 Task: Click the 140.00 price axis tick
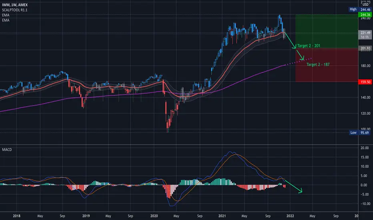(365, 97)
